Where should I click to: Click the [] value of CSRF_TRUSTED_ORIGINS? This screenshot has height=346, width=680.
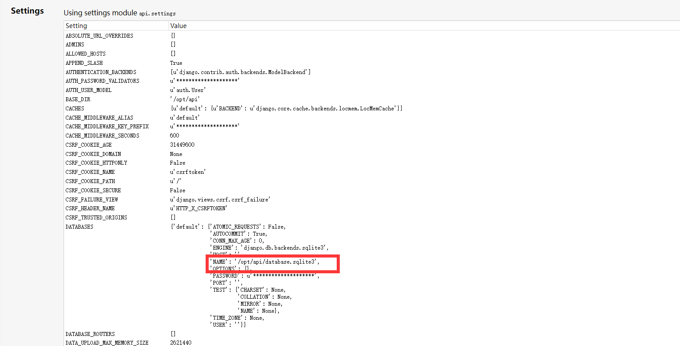173,218
